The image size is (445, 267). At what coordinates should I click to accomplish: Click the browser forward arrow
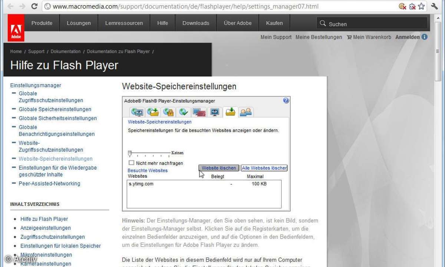[22, 6]
